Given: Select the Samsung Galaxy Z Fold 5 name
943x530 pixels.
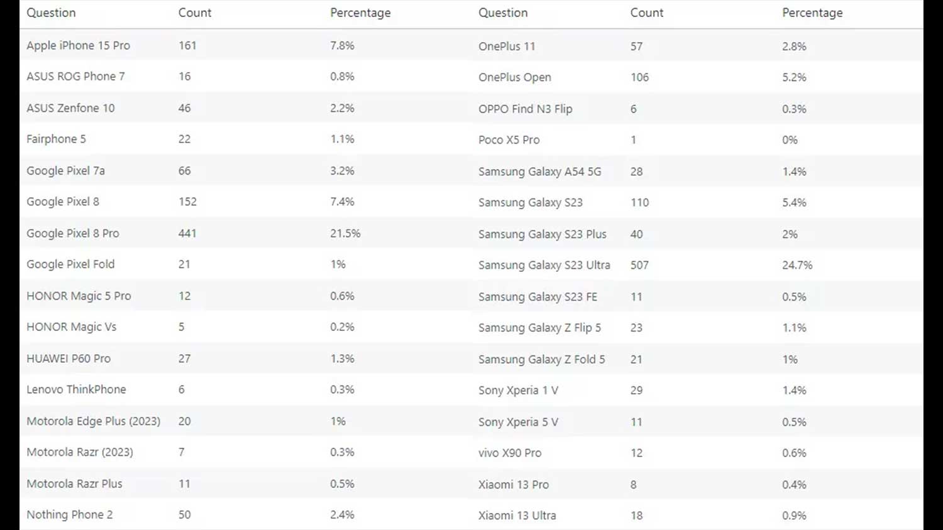Looking at the screenshot, I should pyautogui.click(x=541, y=359).
